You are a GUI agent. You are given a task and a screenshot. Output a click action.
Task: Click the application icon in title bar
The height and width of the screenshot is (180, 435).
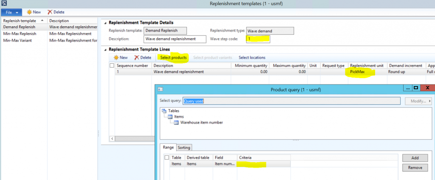3,3
